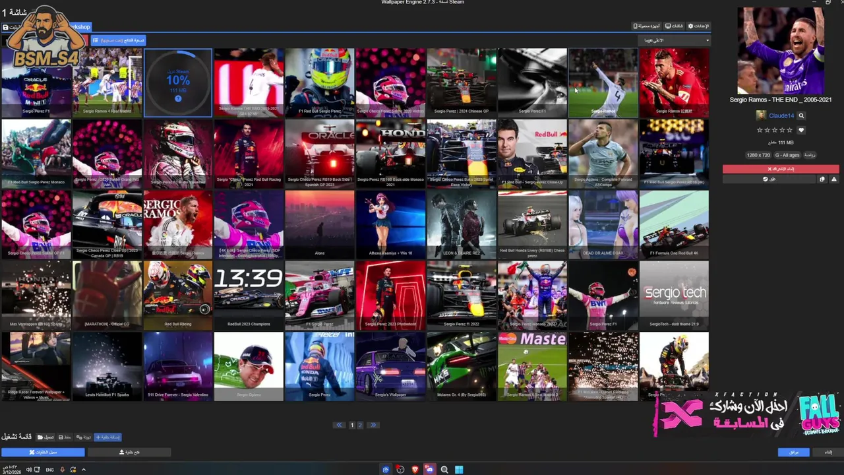
Task: Open the Settings gear button at top
Action: [698, 26]
